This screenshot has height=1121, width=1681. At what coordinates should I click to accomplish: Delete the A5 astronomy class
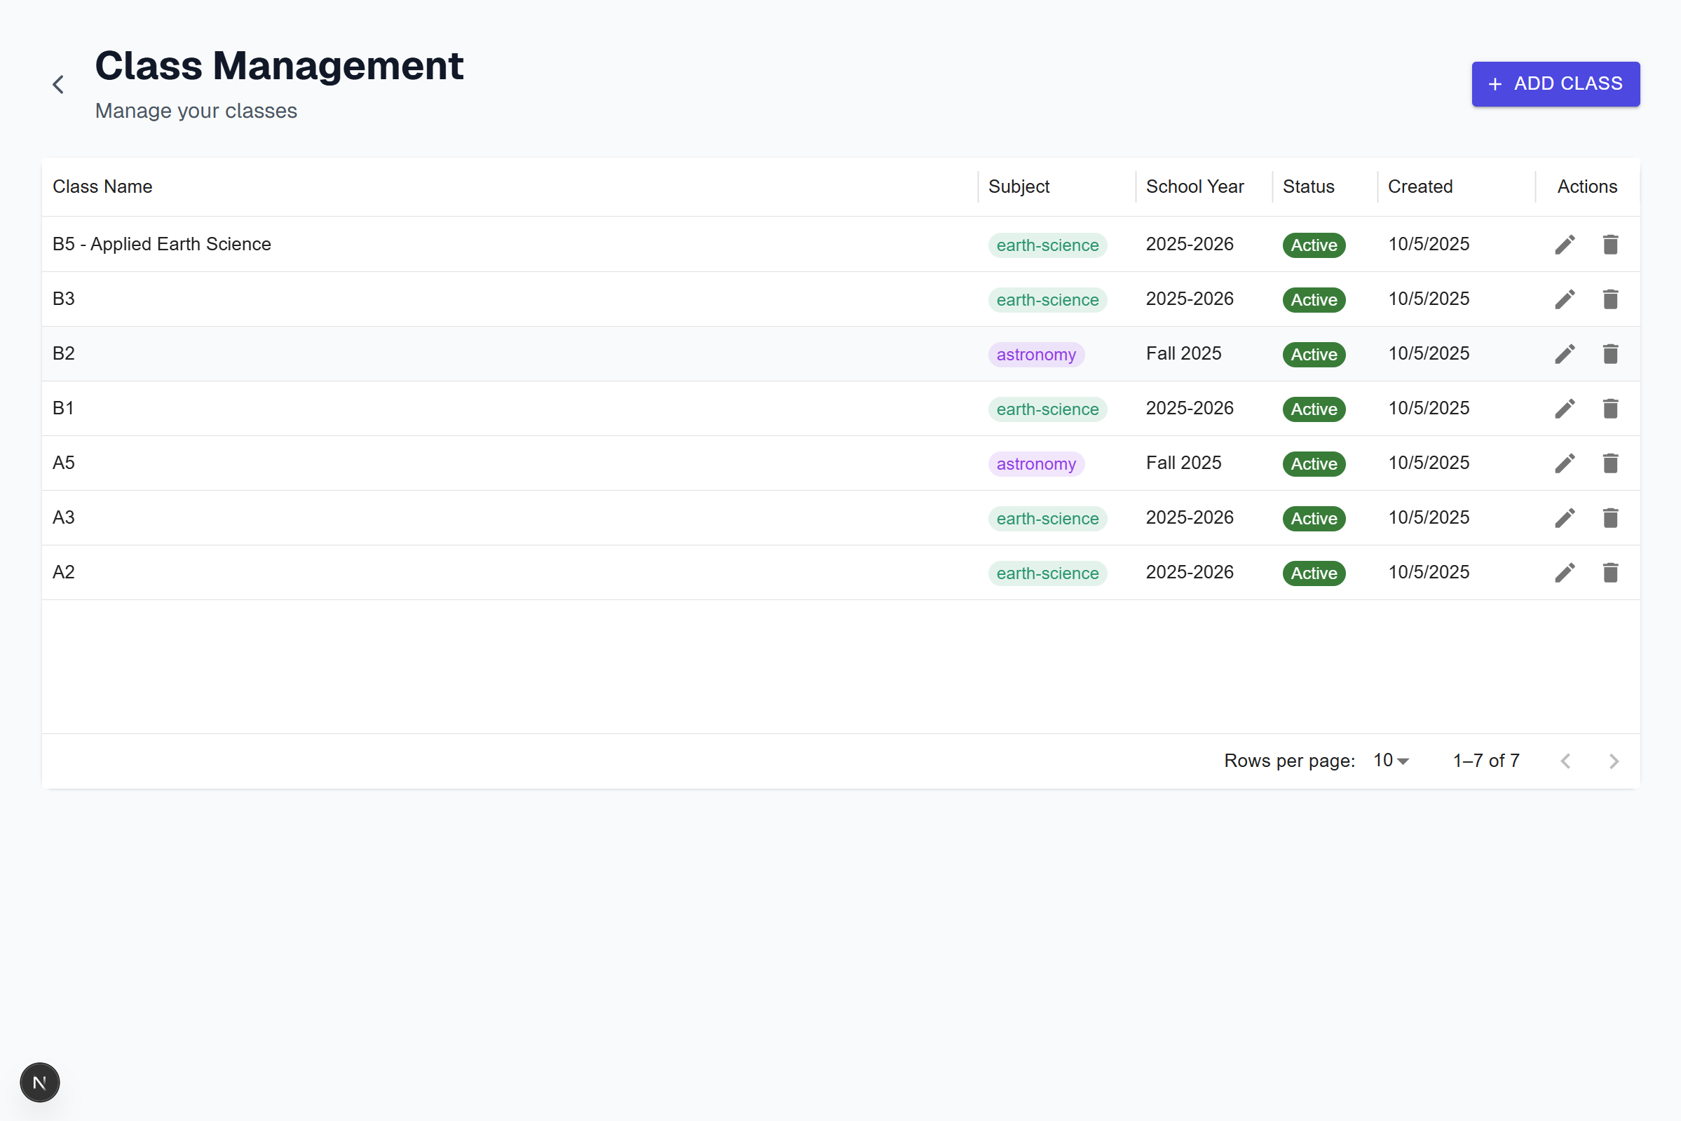pyautogui.click(x=1610, y=463)
